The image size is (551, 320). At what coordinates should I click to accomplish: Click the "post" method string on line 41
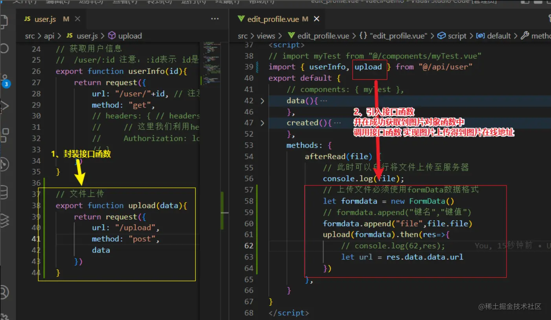click(142, 239)
